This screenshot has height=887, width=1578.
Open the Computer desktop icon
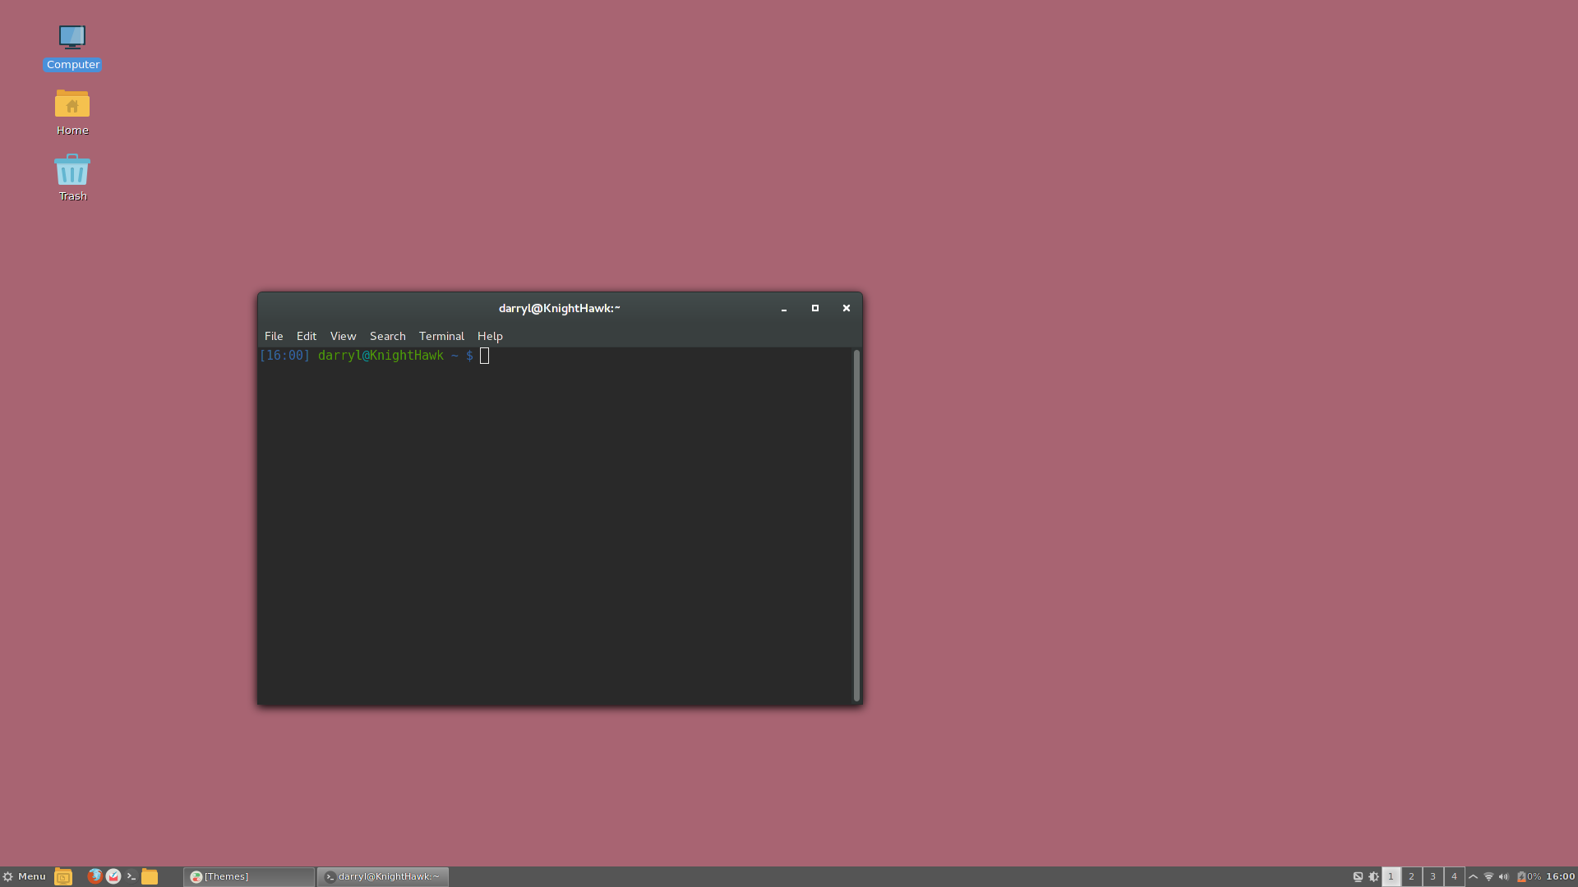tap(72, 45)
